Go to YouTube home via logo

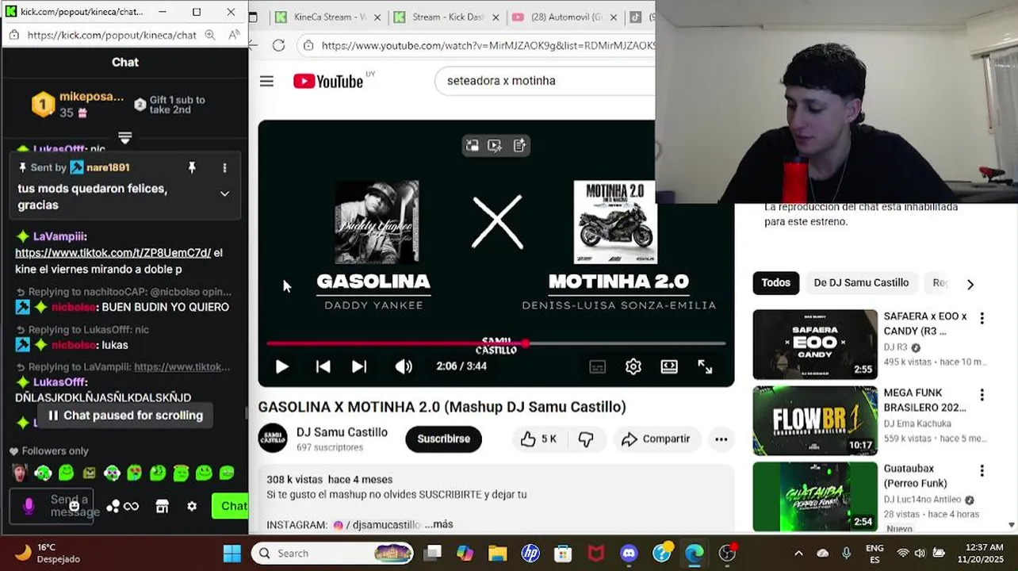[328, 81]
